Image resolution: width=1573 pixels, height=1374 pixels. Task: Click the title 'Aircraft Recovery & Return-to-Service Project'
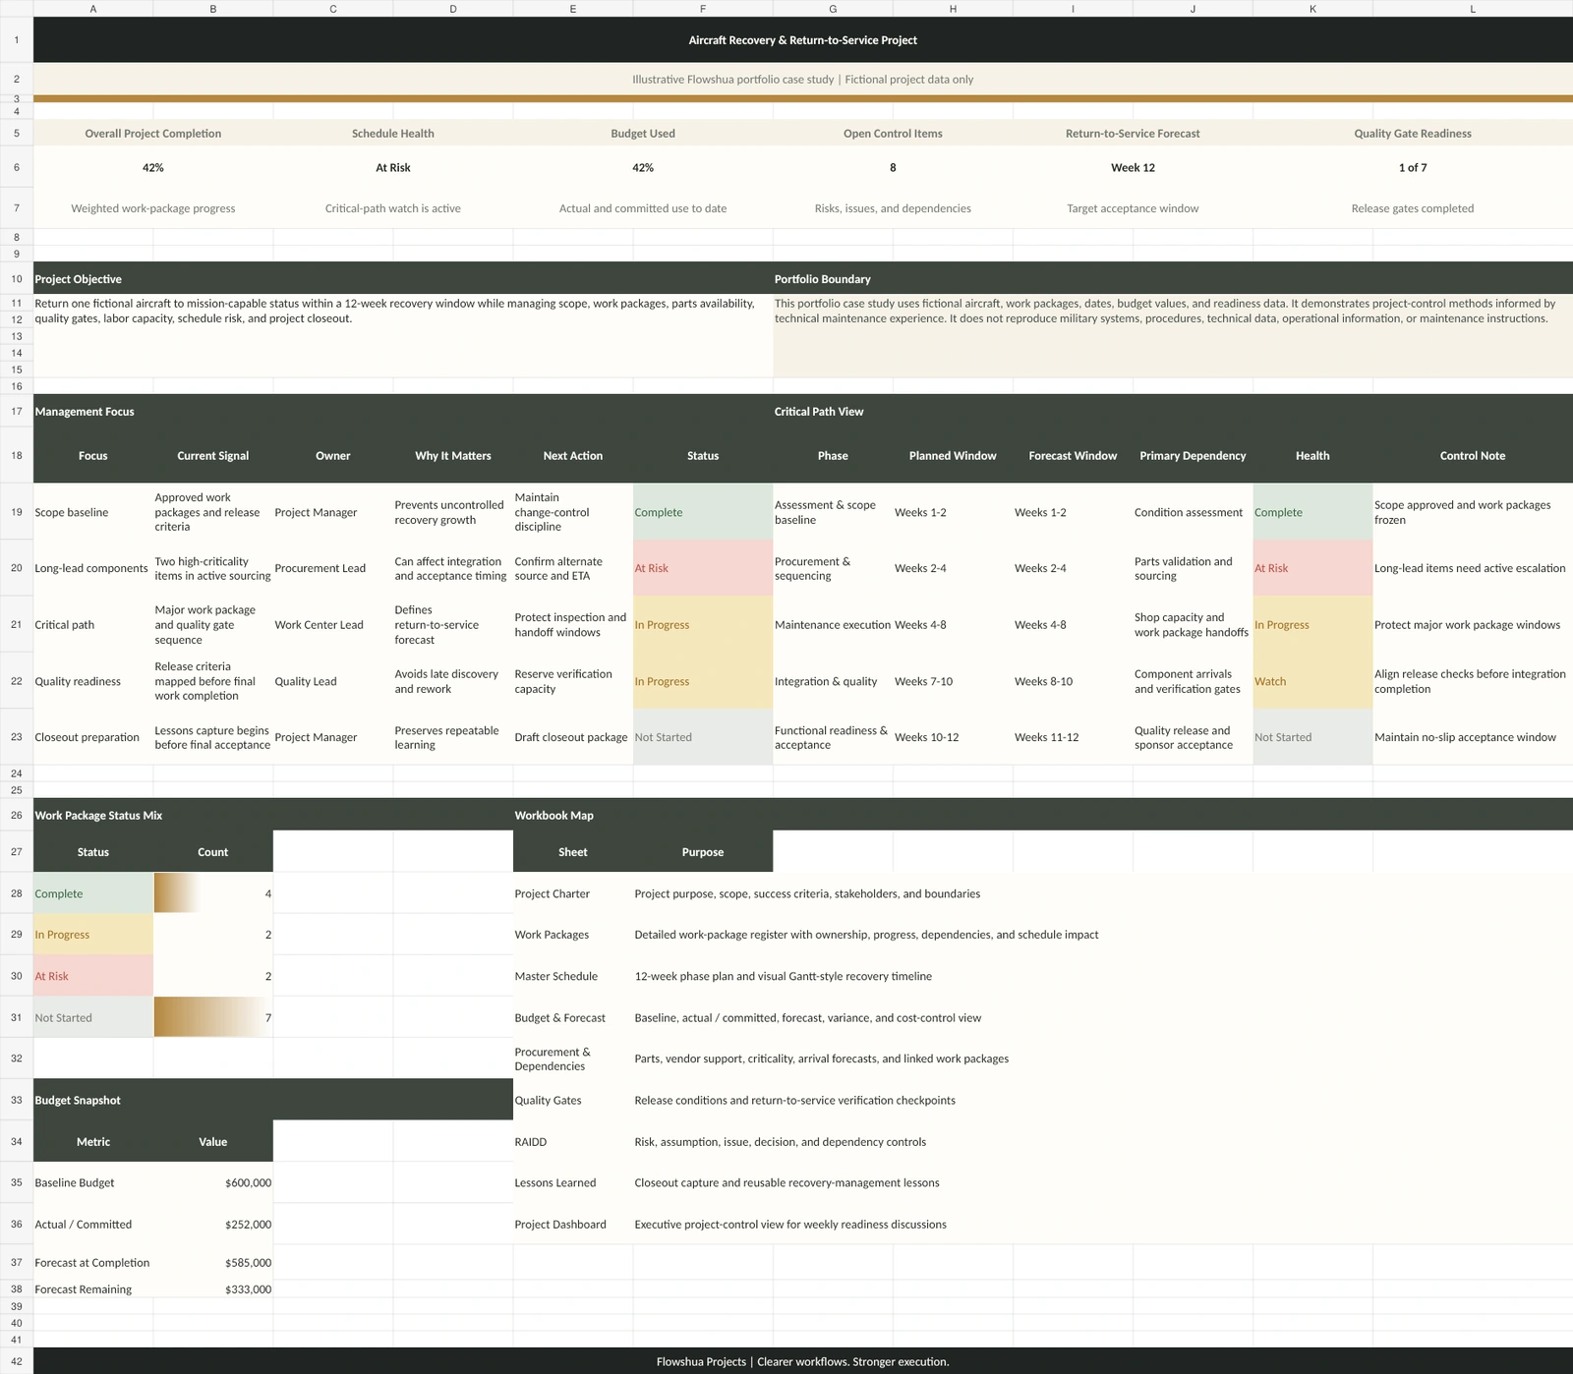(802, 40)
